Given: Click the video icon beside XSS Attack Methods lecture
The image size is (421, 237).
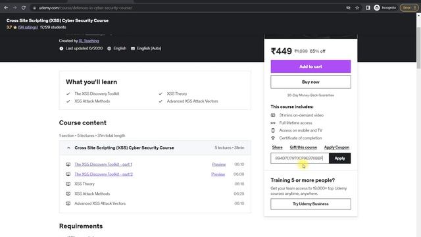Looking at the screenshot, I should click(68, 194).
